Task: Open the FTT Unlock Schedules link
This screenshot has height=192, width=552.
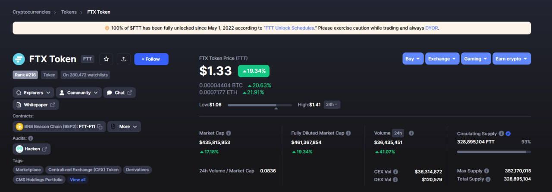Action: 289,28
